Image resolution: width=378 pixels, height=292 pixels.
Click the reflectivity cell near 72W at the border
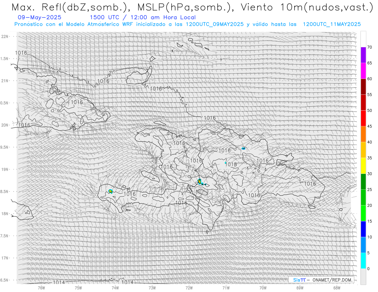(x=200, y=182)
